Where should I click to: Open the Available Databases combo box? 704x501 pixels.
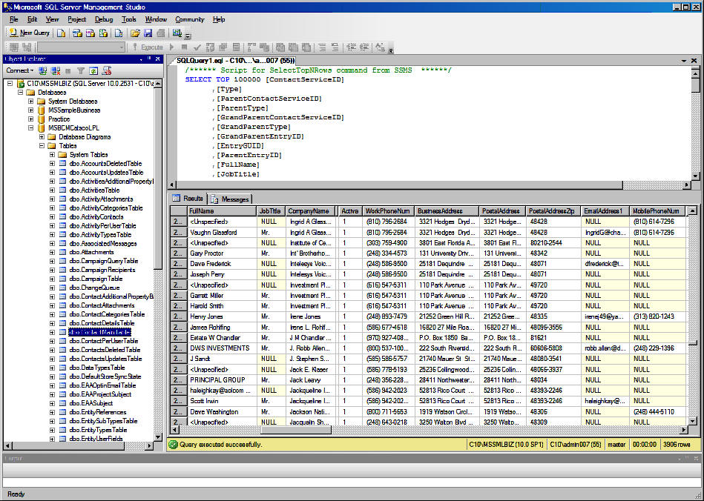click(82, 47)
